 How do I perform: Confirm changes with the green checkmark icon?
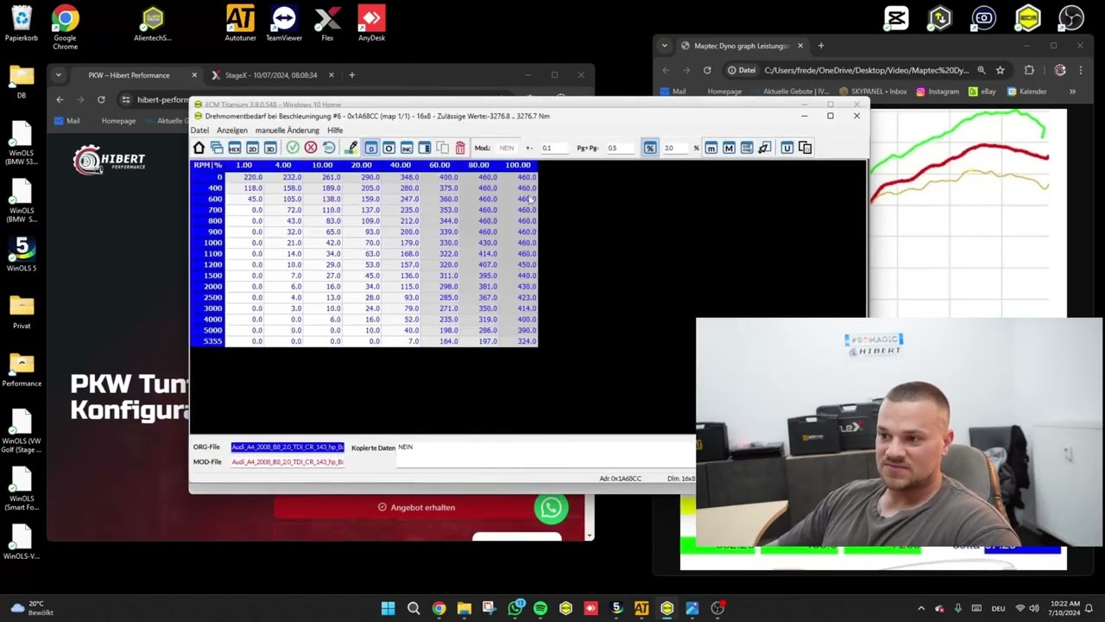coord(293,148)
